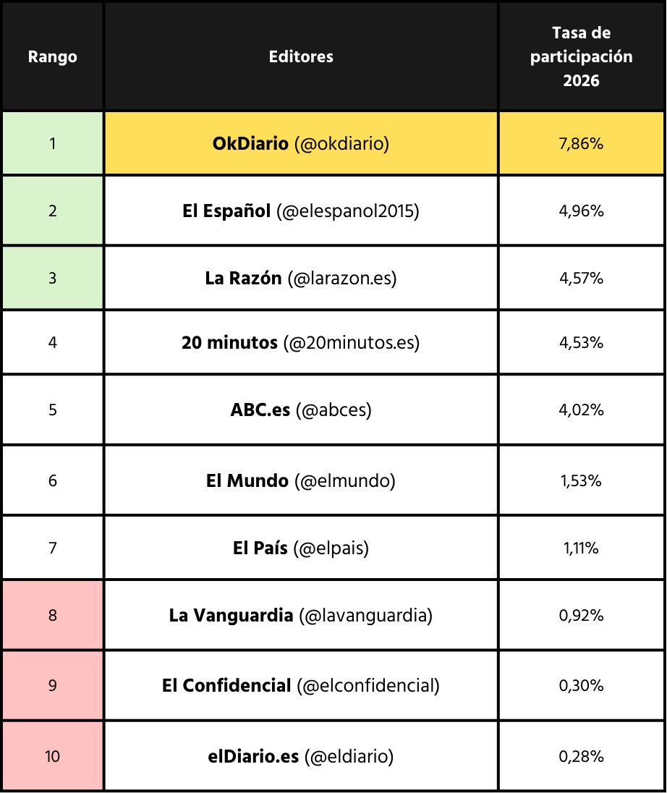Viewport: 667px width, 793px height.
Task: Click La Razón (@larazon.es) entry
Action: (301, 279)
